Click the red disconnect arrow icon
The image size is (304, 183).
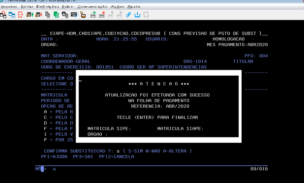tap(21, 14)
